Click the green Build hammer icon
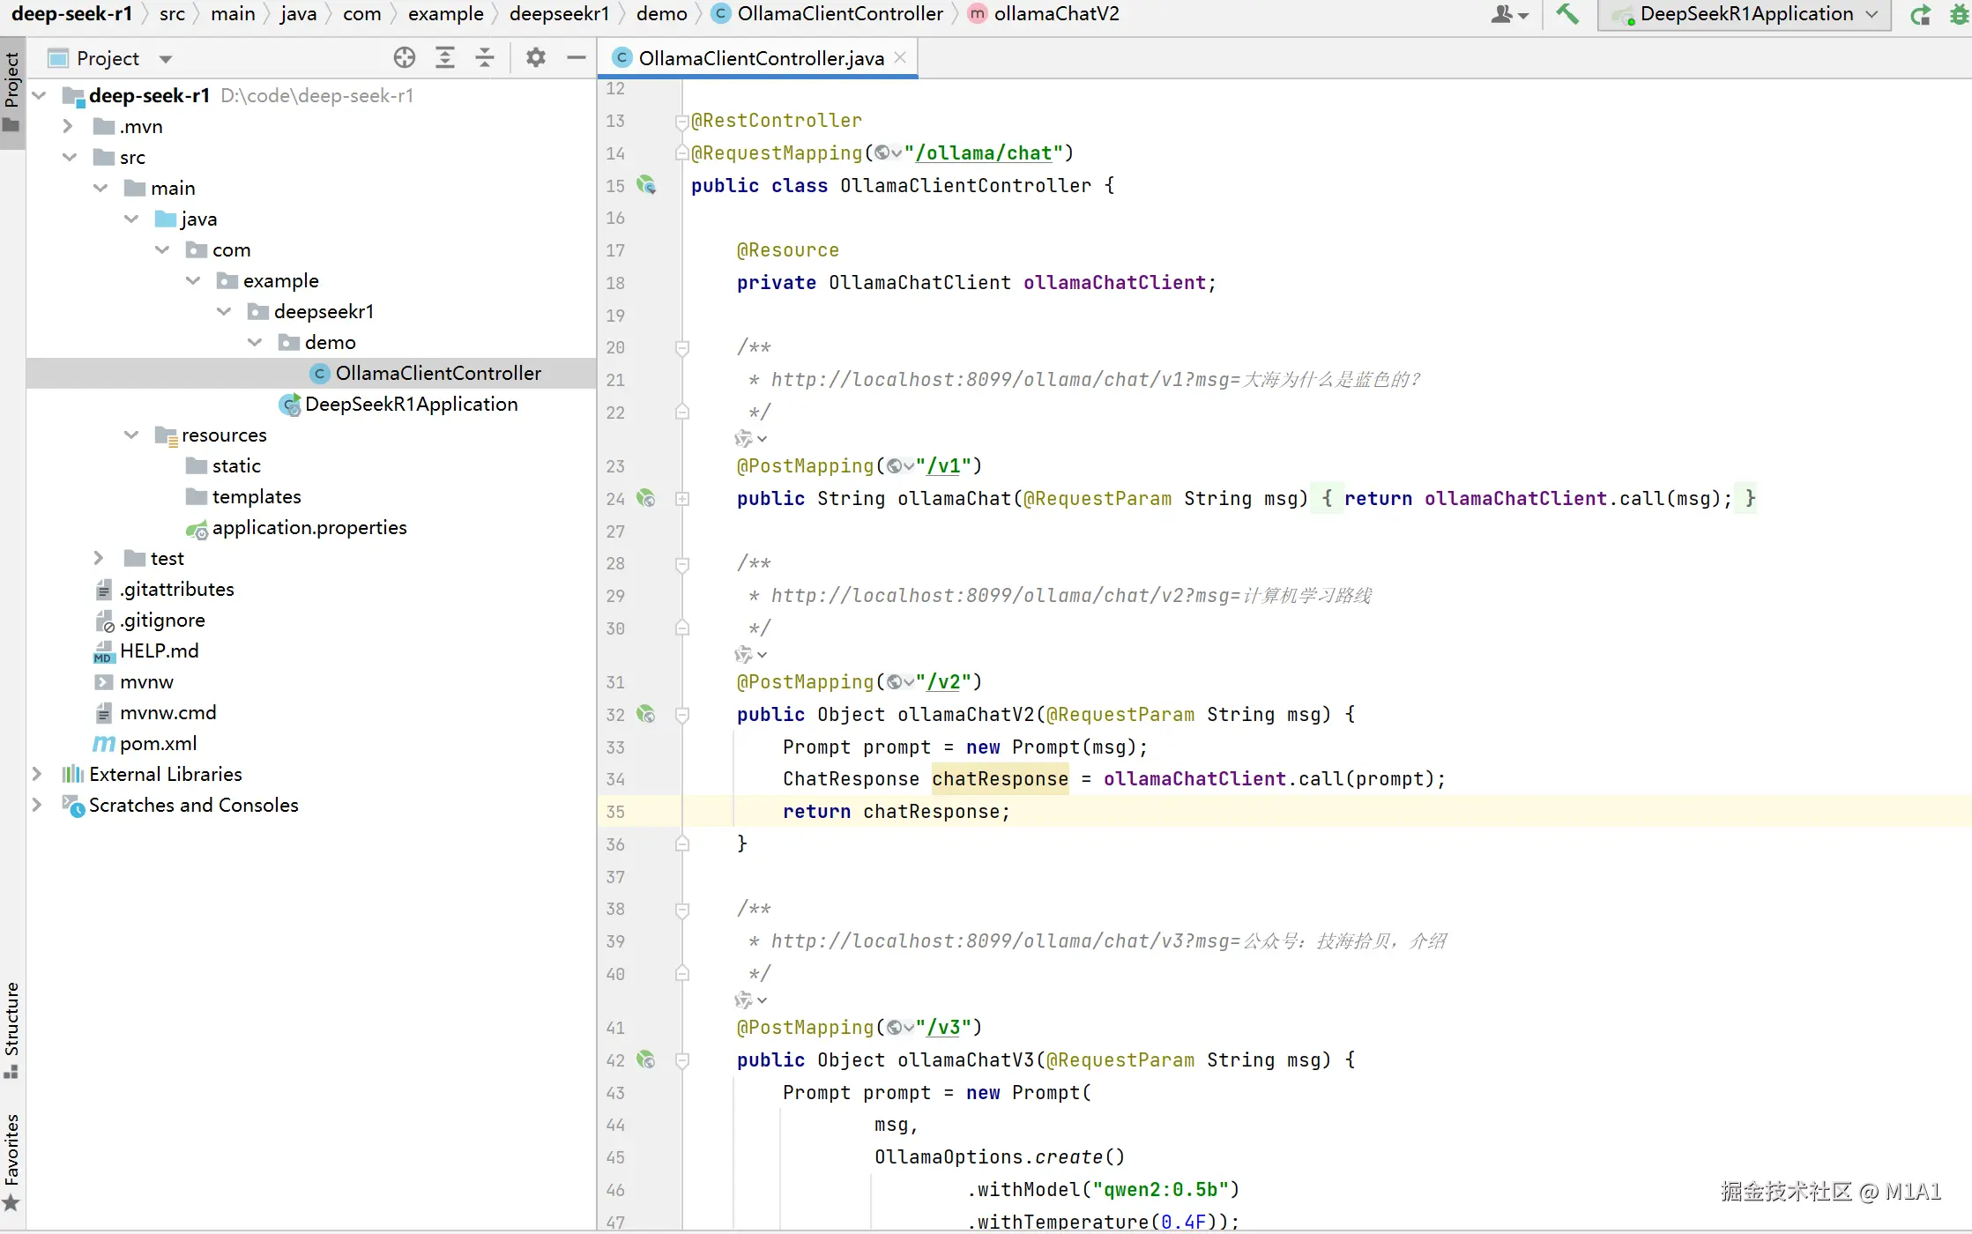The height and width of the screenshot is (1234, 1972). (1567, 14)
